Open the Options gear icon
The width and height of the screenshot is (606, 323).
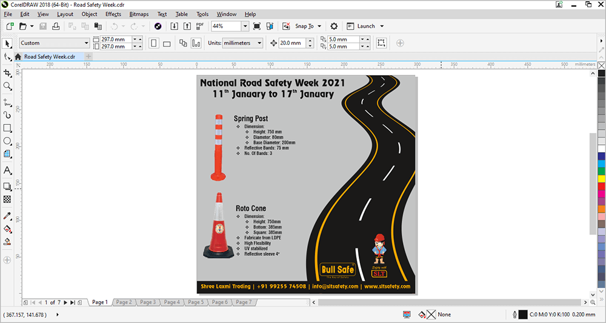point(334,26)
